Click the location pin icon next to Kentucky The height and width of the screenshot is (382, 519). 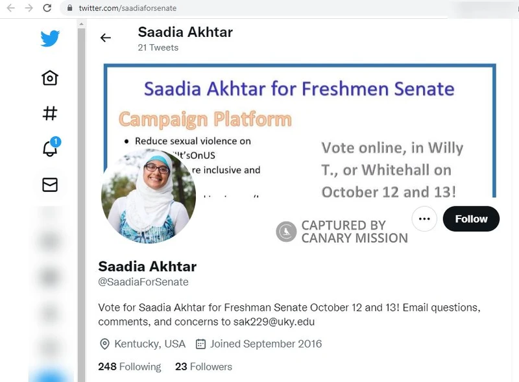coord(103,344)
